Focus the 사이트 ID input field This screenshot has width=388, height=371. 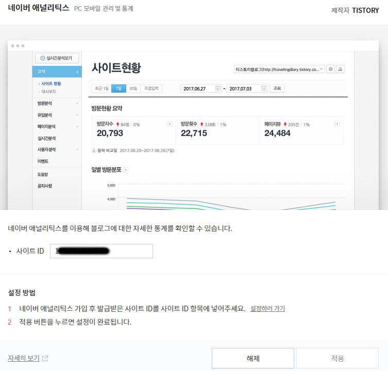tap(102, 251)
